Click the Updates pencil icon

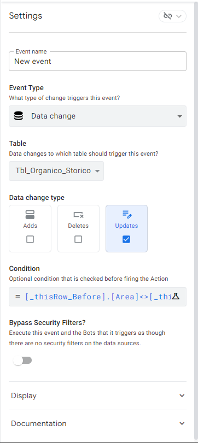[127, 214]
